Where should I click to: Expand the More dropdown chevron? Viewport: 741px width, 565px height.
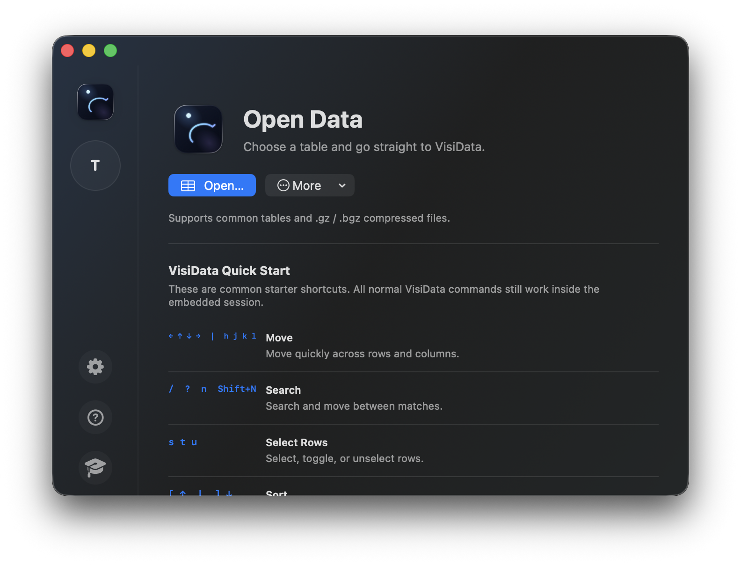pyautogui.click(x=342, y=186)
